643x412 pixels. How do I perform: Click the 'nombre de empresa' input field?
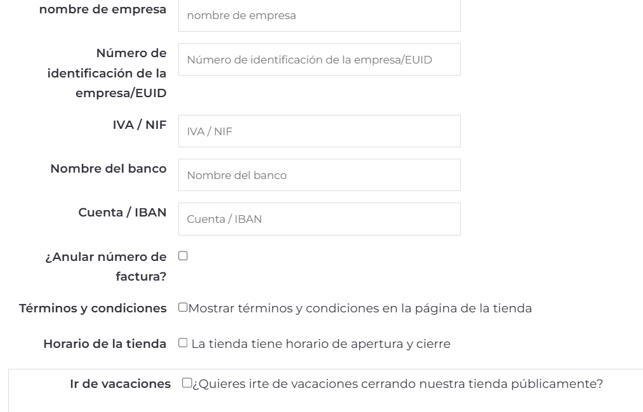point(319,16)
